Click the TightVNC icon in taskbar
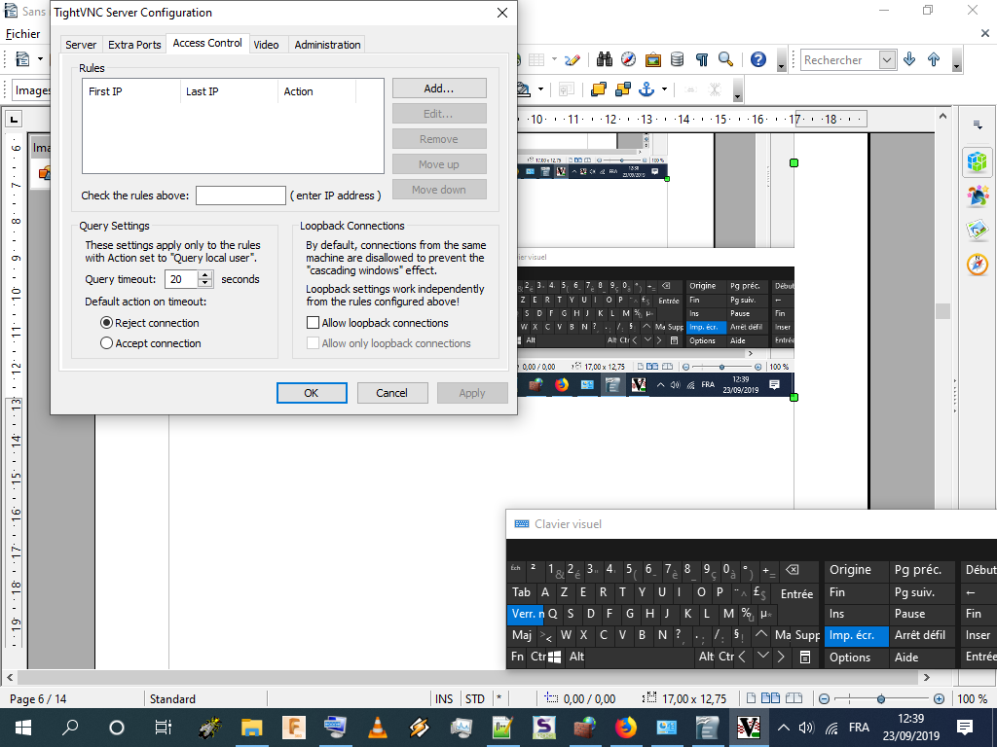Image resolution: width=997 pixels, height=747 pixels. point(749,728)
